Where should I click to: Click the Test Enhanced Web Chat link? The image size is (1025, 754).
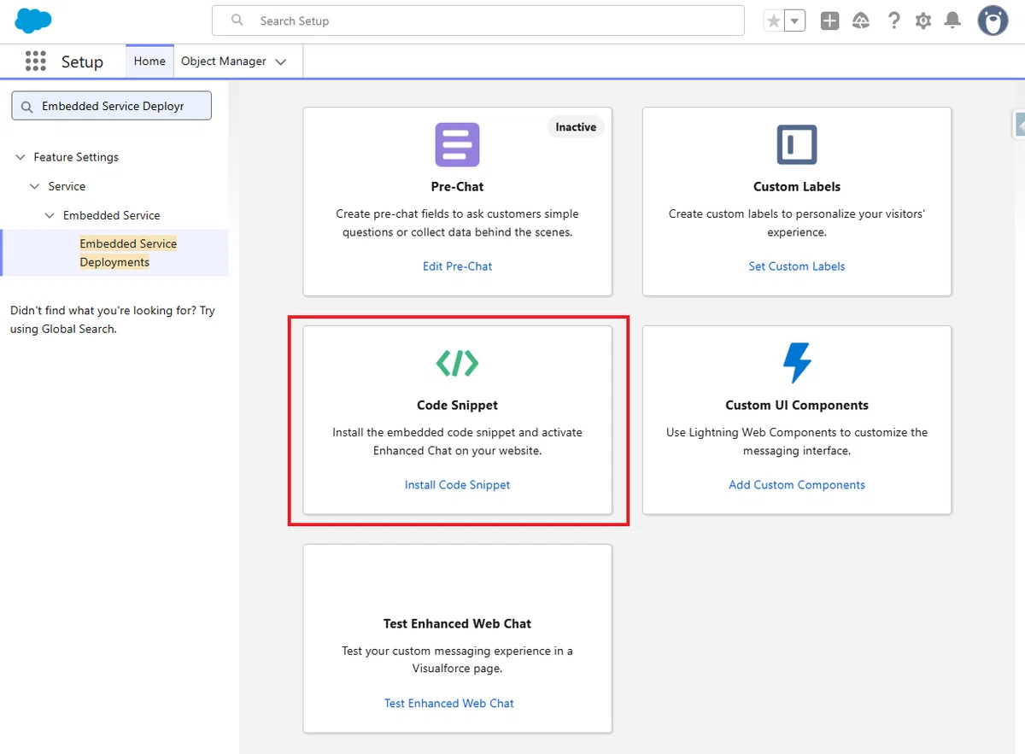point(449,704)
